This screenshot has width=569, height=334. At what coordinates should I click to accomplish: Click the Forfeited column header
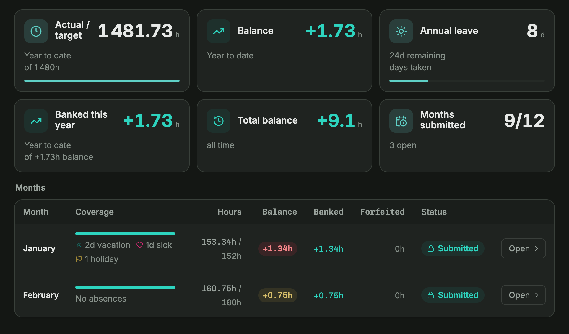tap(382, 212)
